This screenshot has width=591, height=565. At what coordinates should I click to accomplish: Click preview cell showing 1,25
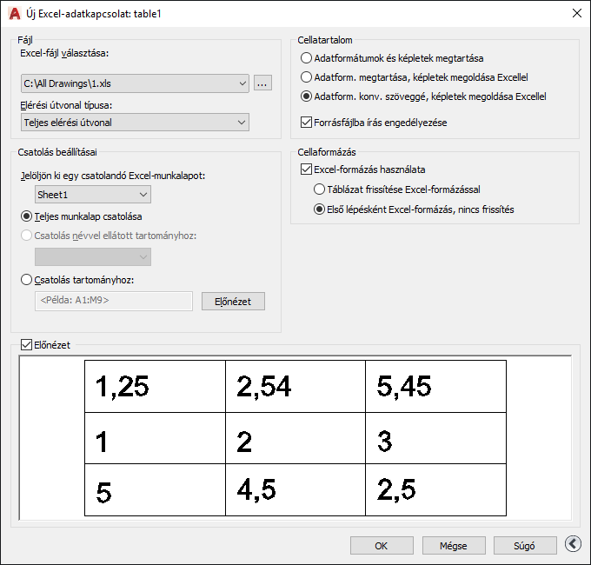pos(155,386)
